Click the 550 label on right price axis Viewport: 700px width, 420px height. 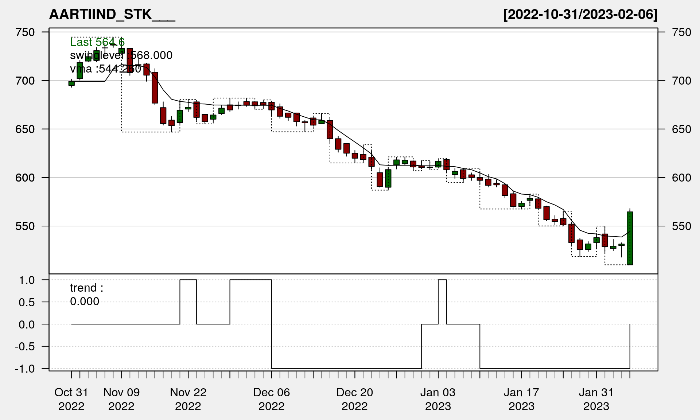coord(682,226)
